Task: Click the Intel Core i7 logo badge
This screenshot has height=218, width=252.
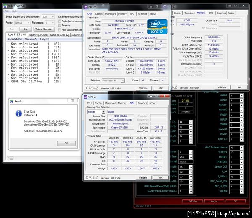Action: click(157, 27)
